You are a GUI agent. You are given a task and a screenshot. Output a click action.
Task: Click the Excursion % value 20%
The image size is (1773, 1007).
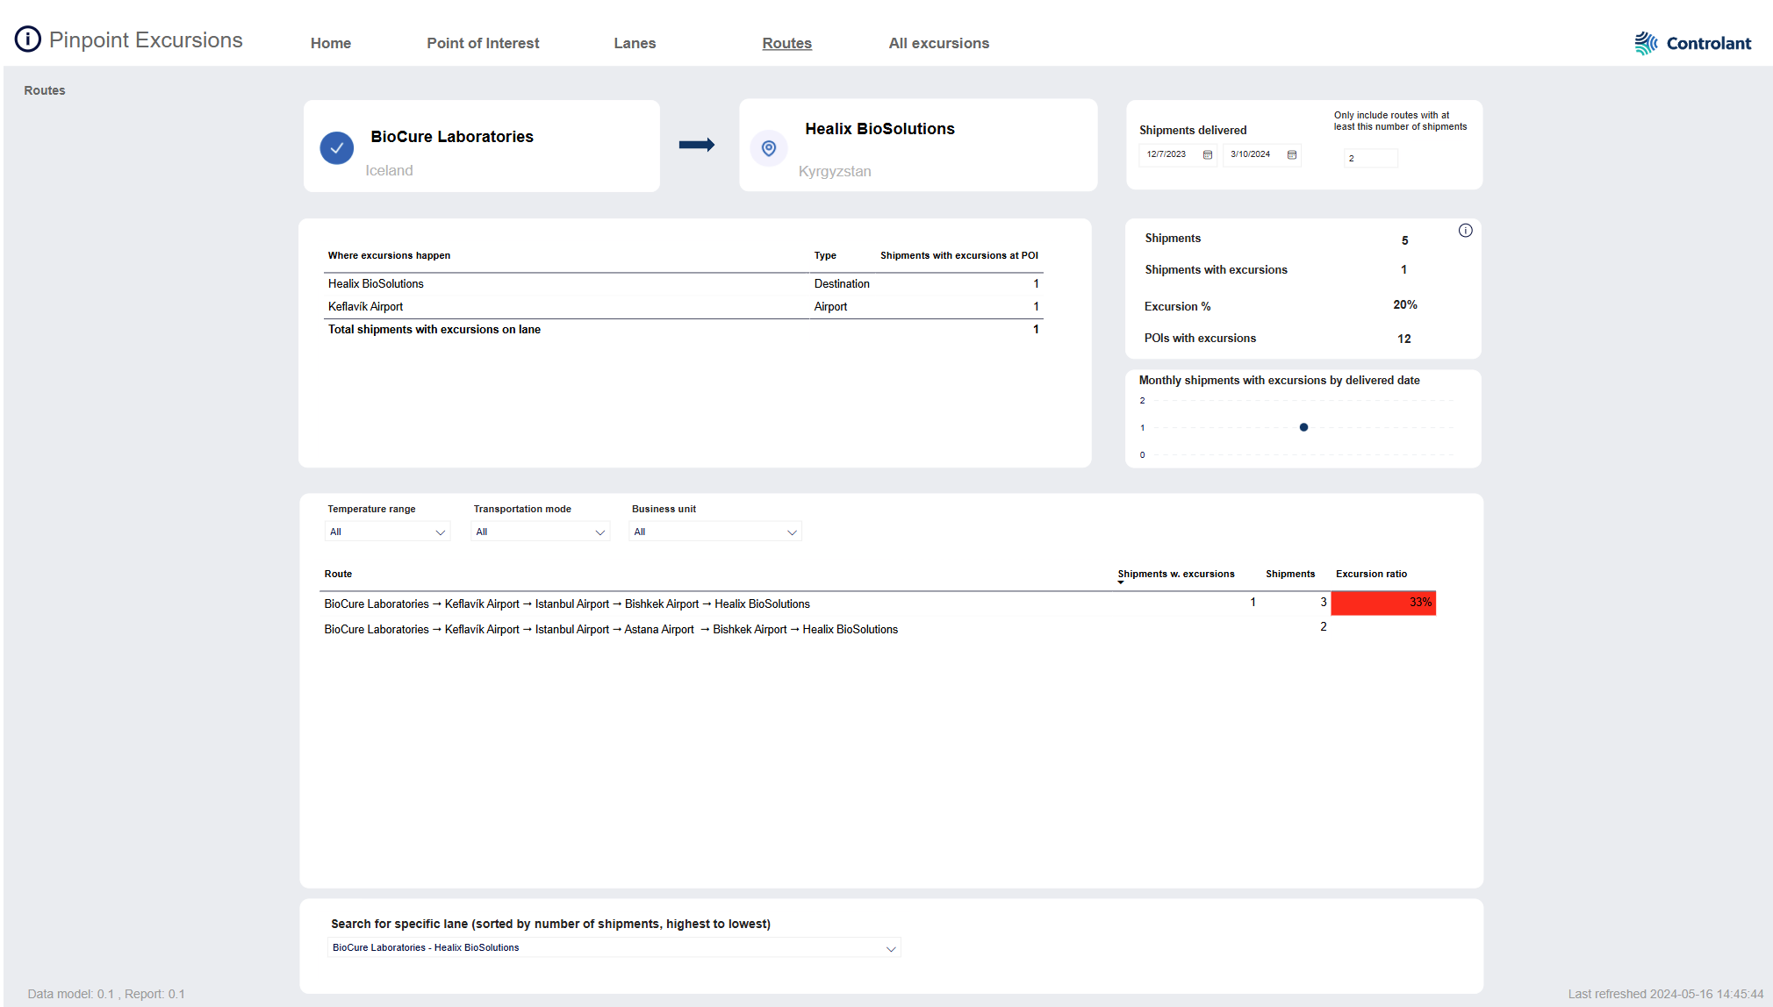[1405, 304]
